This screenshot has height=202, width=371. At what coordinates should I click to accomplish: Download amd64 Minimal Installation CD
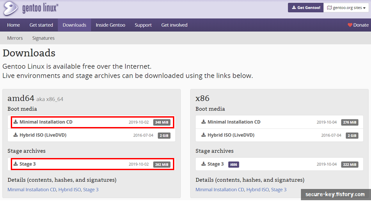coord(93,122)
